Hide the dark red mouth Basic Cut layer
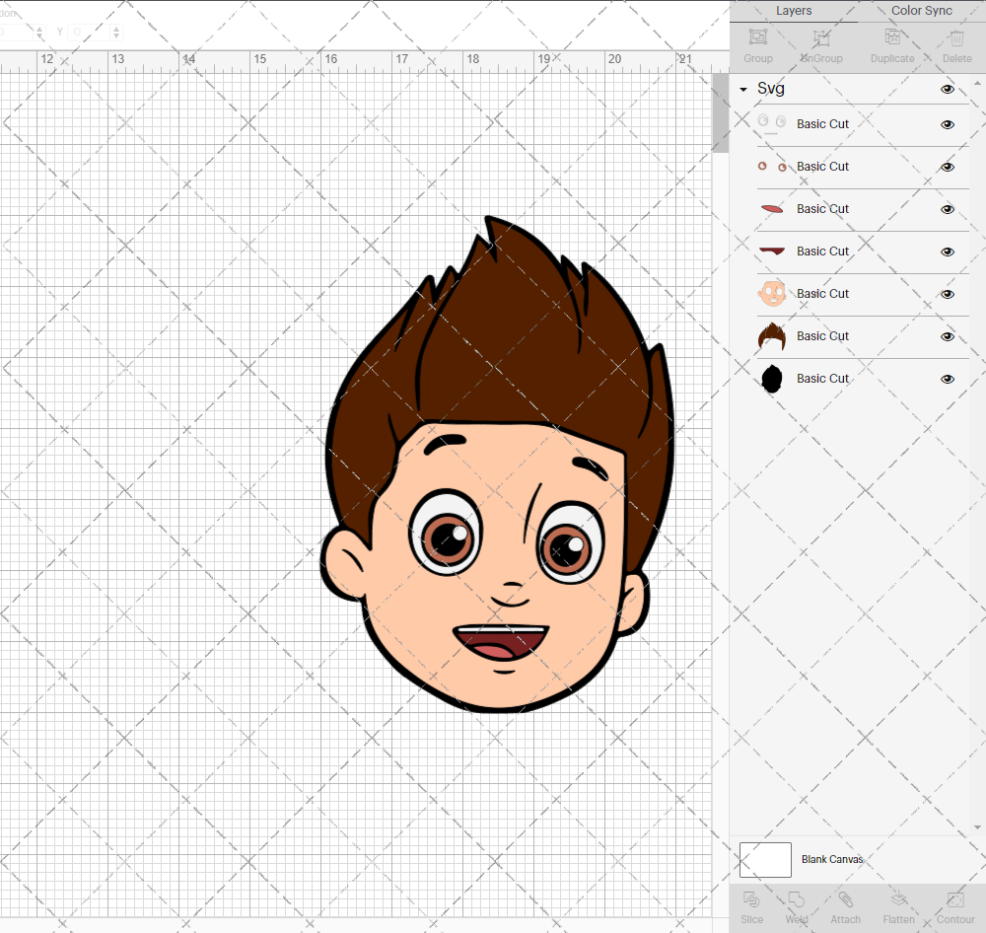 (947, 251)
